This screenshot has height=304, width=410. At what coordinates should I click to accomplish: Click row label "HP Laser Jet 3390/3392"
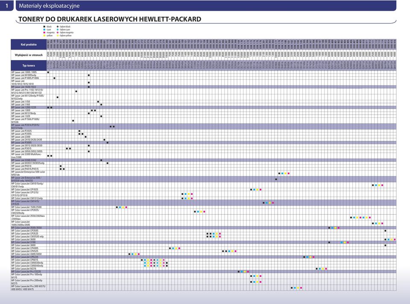23,160
